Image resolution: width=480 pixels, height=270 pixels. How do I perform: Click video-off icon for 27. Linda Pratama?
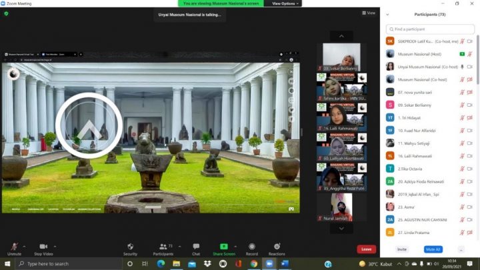(x=470, y=233)
